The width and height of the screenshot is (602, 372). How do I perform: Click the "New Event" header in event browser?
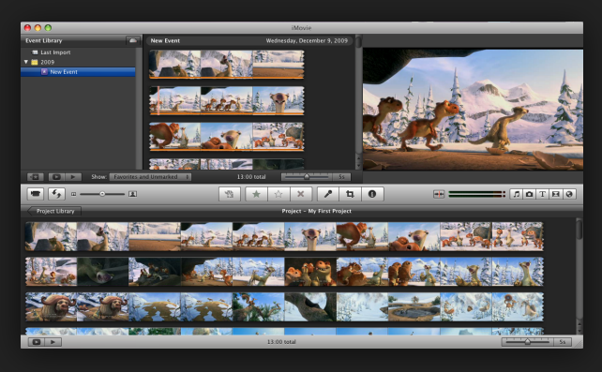pos(165,40)
